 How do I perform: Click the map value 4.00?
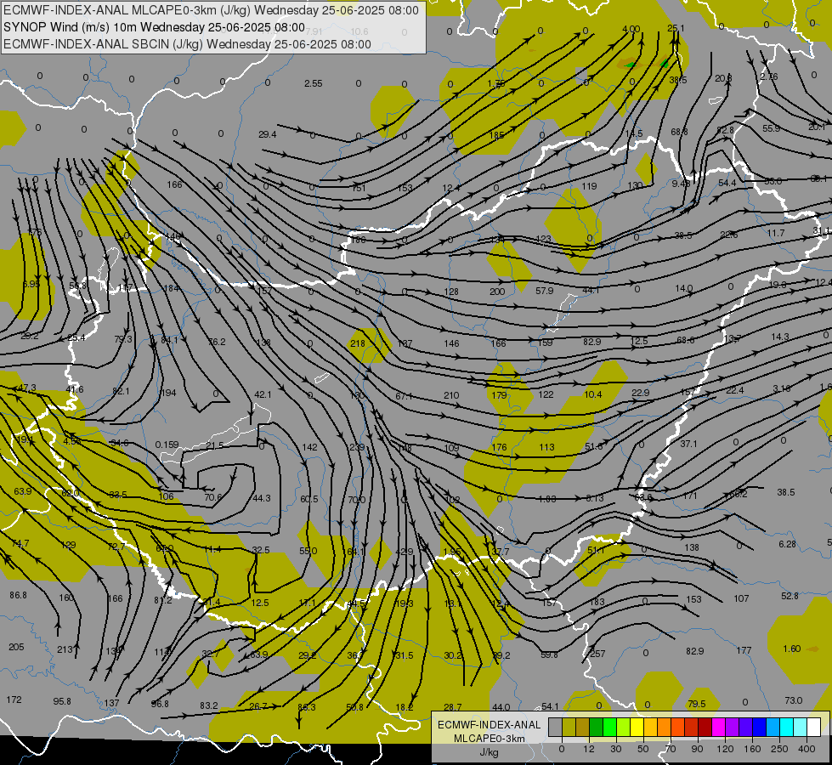[x=631, y=29]
